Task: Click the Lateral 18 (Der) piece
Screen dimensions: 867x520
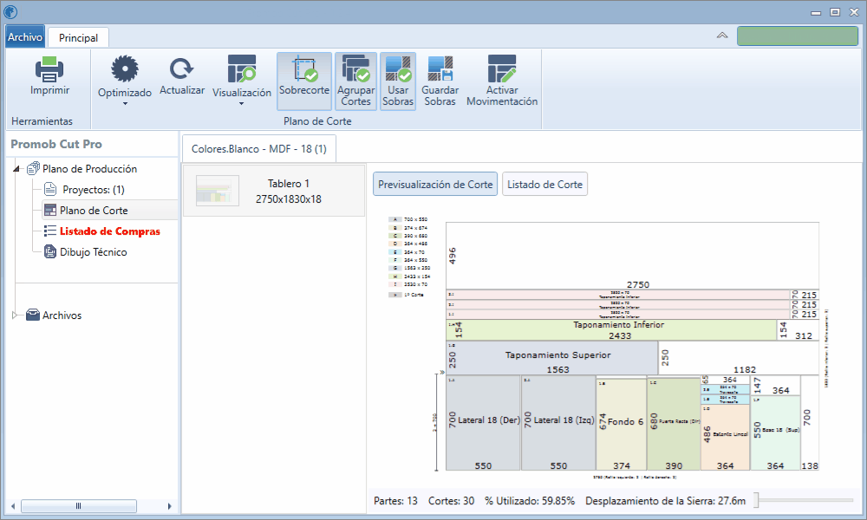Action: [483, 423]
